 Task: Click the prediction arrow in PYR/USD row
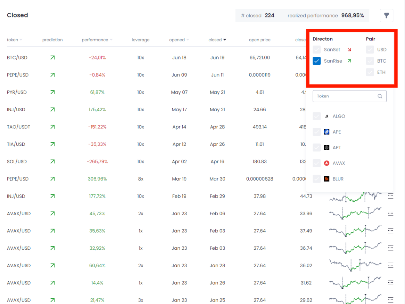click(52, 93)
